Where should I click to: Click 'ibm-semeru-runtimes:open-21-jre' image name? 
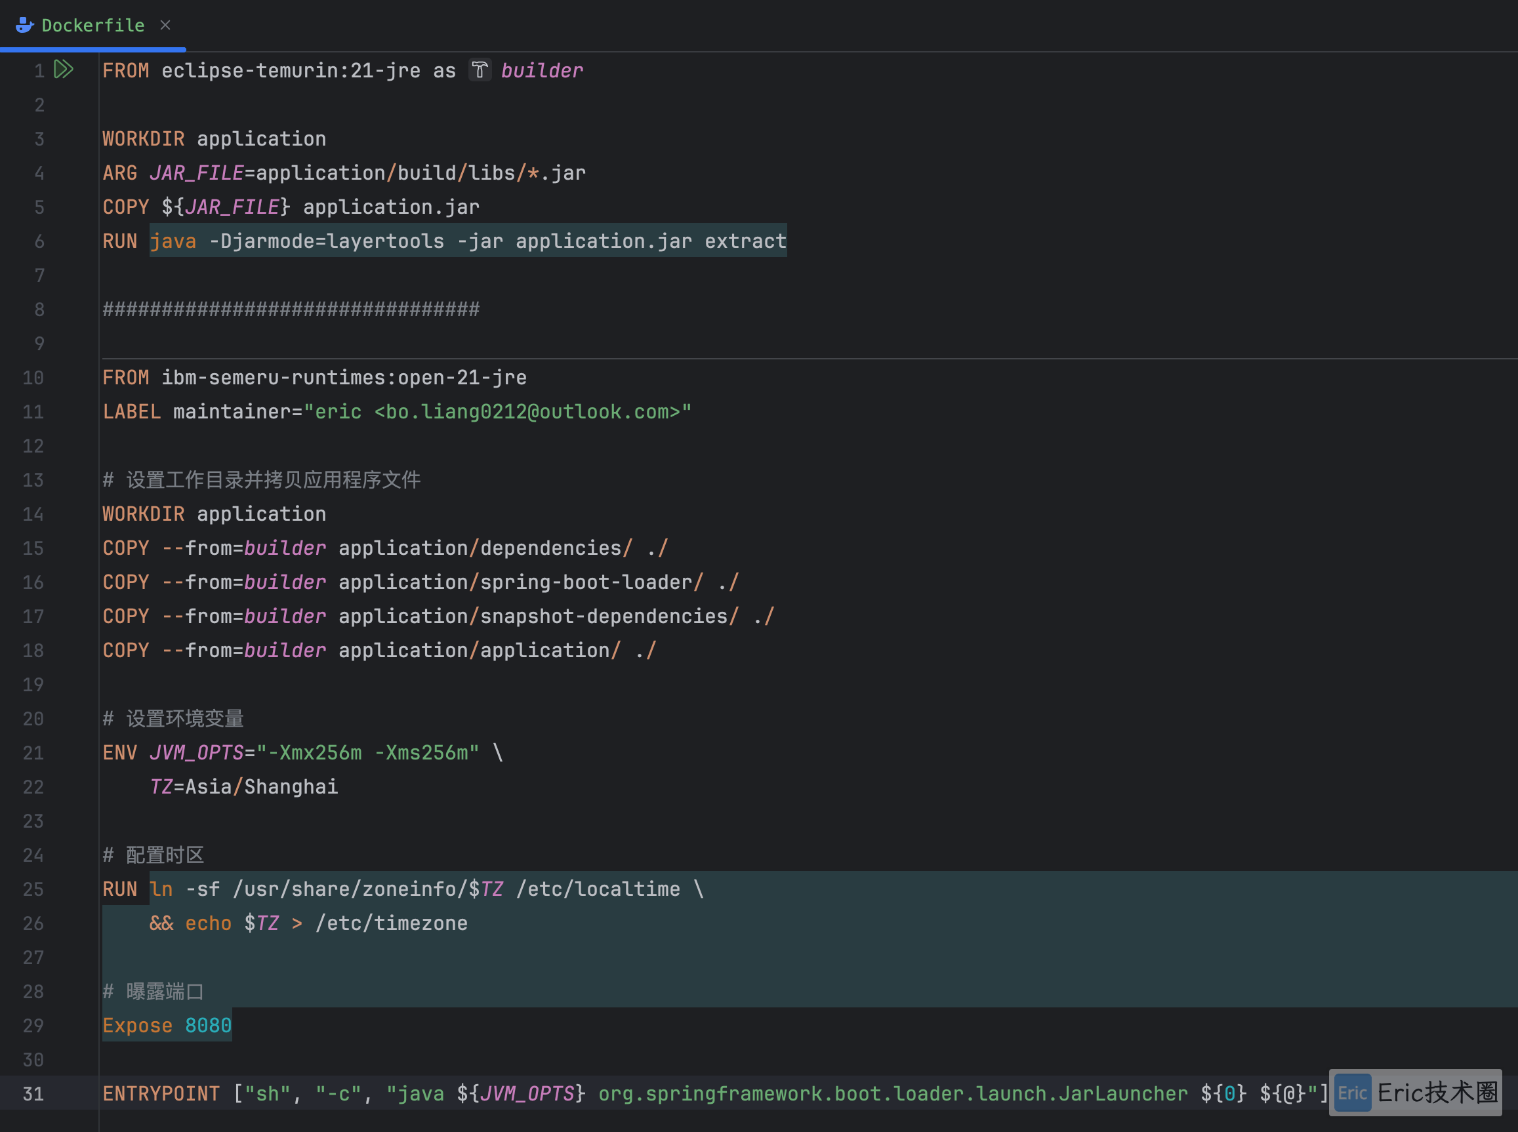[344, 378]
